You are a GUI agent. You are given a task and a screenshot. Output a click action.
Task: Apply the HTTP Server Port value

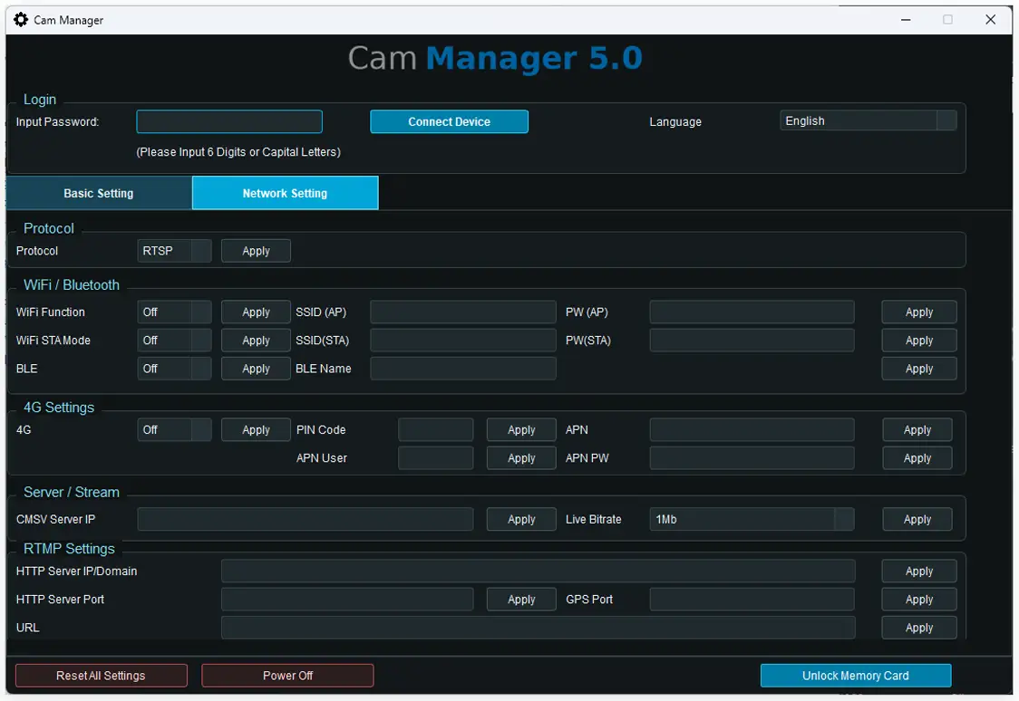521,600
